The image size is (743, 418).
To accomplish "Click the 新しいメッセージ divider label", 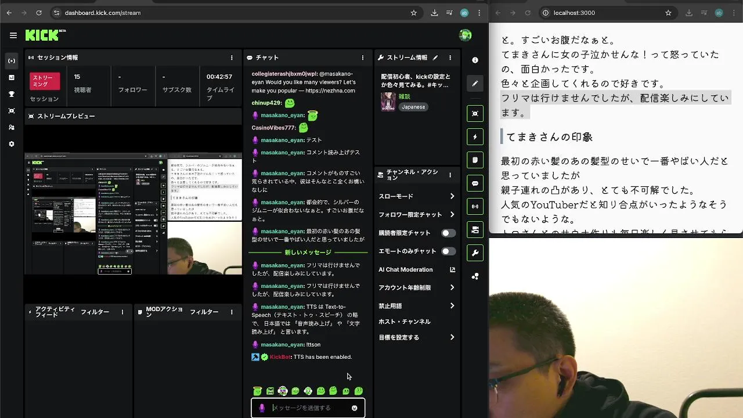I will [x=308, y=253].
